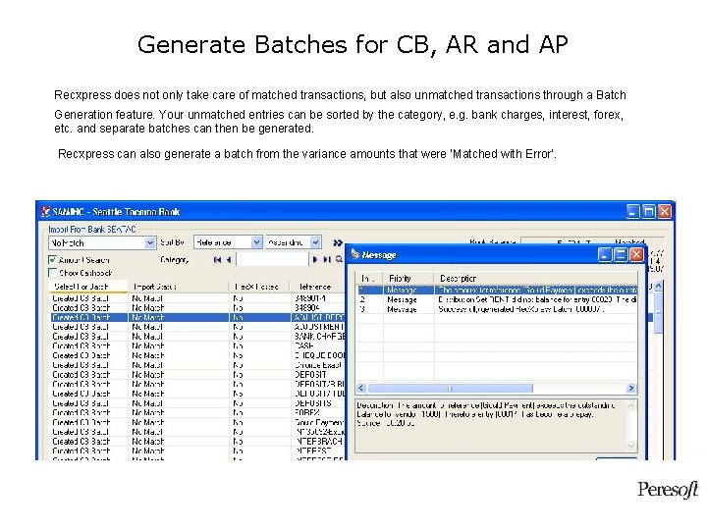This screenshot has width=707, height=530.
Task: Jump to last category record
Action: point(327,259)
